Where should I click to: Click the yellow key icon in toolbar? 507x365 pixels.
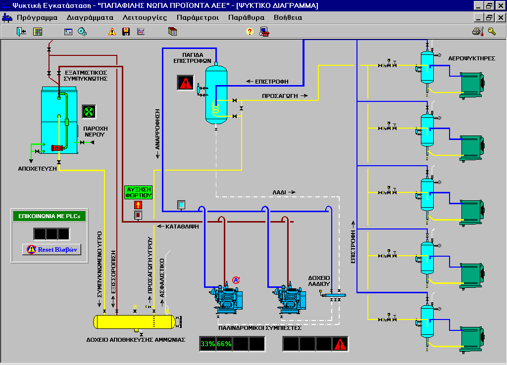tap(492, 32)
